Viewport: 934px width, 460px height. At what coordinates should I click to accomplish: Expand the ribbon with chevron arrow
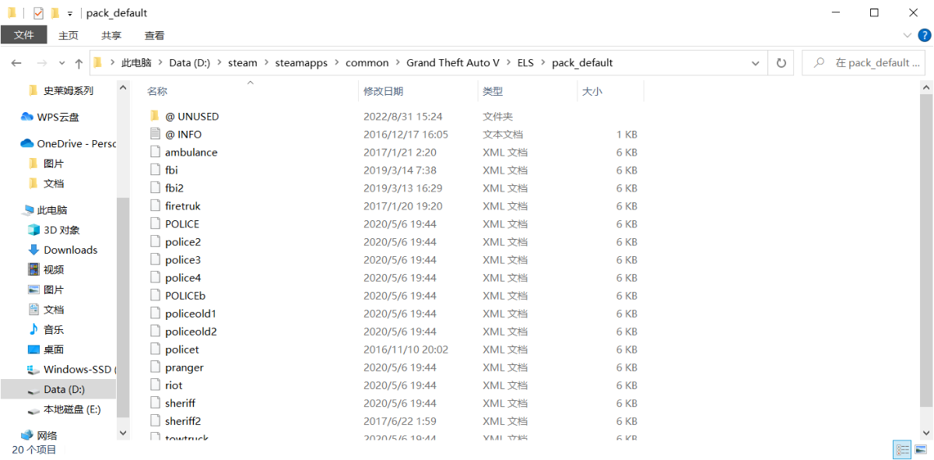(x=907, y=35)
